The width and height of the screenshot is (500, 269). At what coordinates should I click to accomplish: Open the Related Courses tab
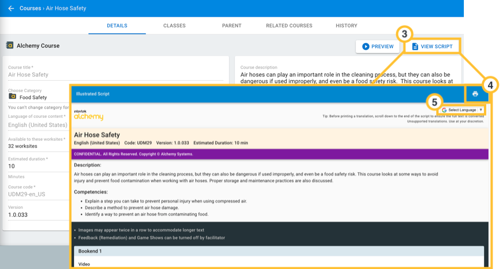click(289, 26)
